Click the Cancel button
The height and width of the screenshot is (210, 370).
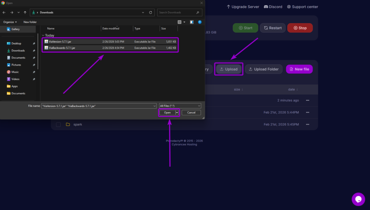click(x=191, y=112)
